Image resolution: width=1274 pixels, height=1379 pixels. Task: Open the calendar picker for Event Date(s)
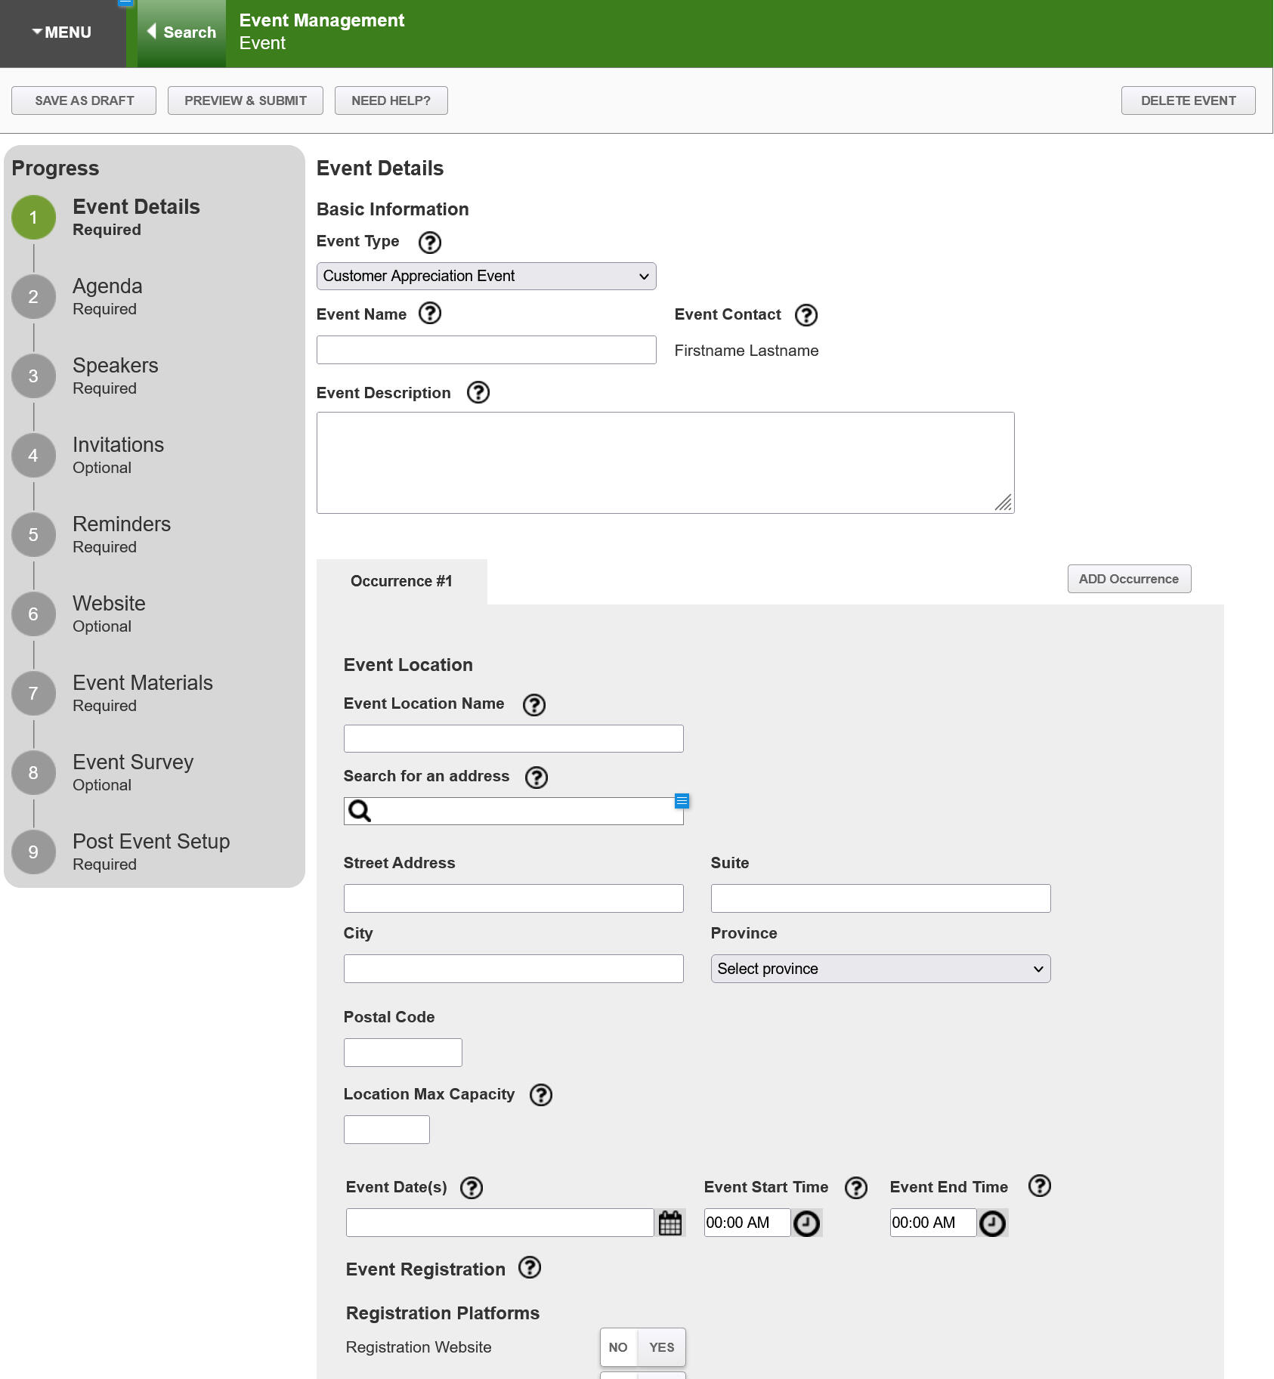coord(669,1223)
